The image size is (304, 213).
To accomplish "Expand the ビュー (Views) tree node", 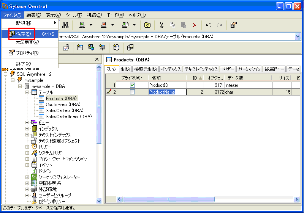I will pyautogui.click(x=27, y=122).
